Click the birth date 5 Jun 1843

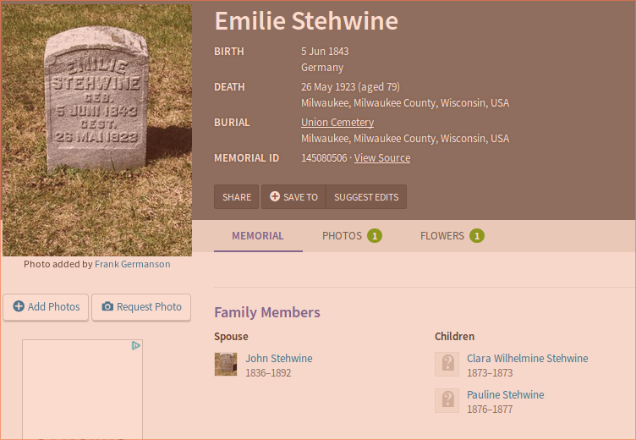point(325,51)
